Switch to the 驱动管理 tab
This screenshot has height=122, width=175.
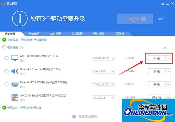[x=10, y=34]
